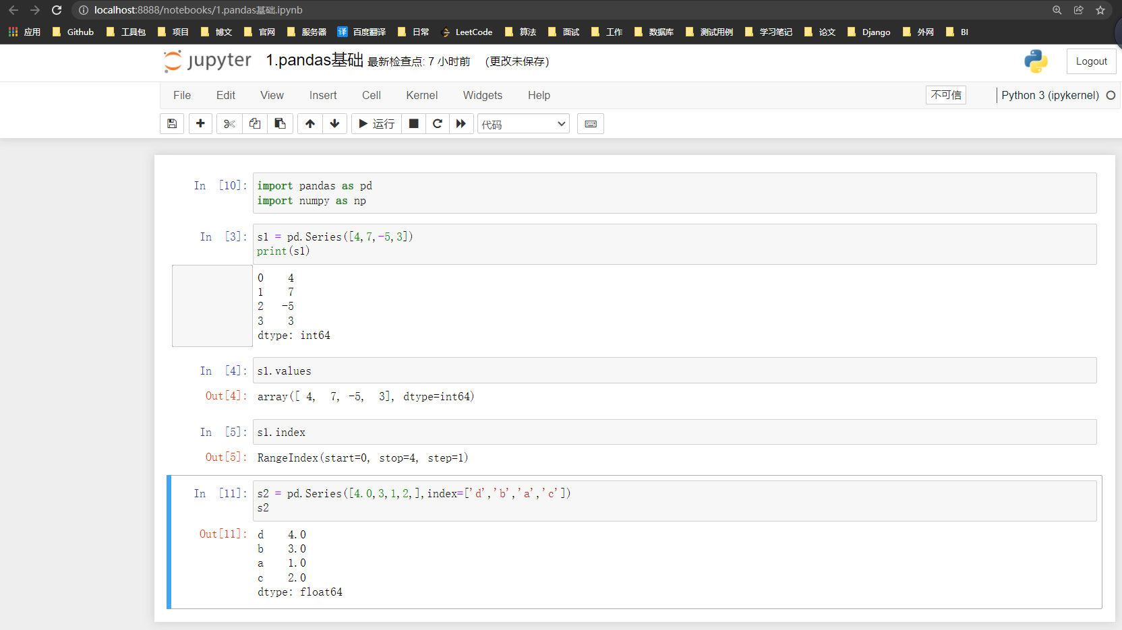Viewport: 1122px width, 630px height.
Task: Click the s1.values code cell
Action: [x=674, y=371]
